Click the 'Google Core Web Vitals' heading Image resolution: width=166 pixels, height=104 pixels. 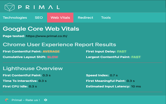pyautogui.click(x=41, y=29)
